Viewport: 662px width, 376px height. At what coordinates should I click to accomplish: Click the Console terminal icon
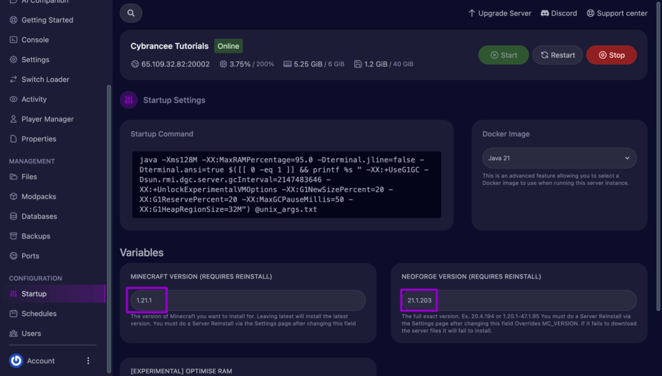(x=14, y=39)
